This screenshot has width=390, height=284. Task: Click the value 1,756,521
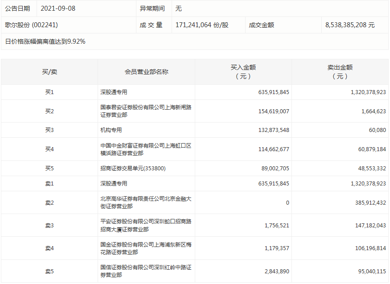coord(277,226)
